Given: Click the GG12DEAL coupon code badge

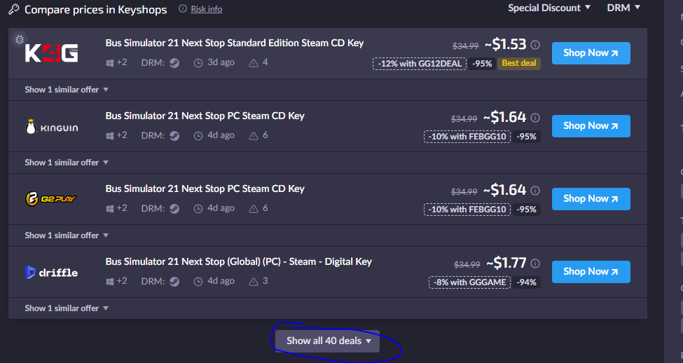Looking at the screenshot, I should click(x=420, y=64).
